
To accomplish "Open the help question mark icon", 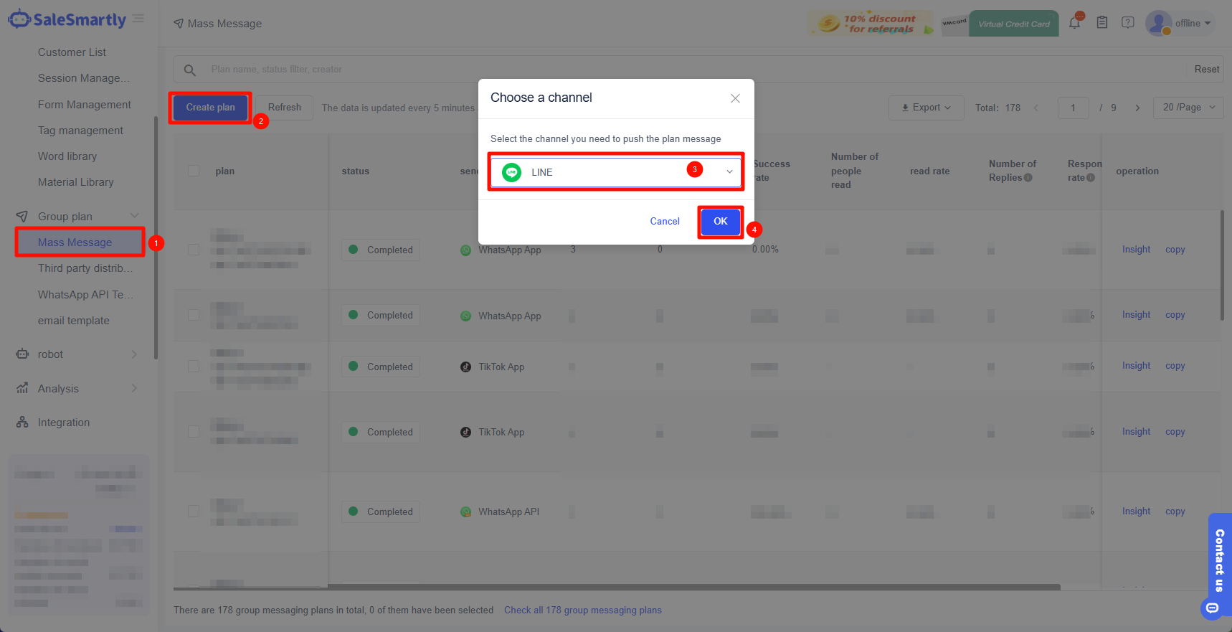I will pos(1128,23).
